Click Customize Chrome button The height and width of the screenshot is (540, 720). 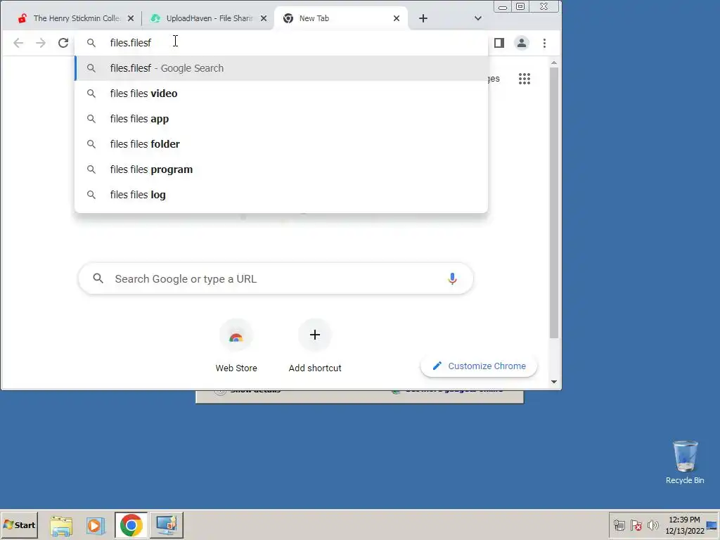coord(479,366)
